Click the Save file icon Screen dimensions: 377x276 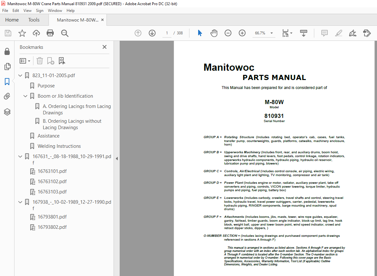tap(8, 33)
